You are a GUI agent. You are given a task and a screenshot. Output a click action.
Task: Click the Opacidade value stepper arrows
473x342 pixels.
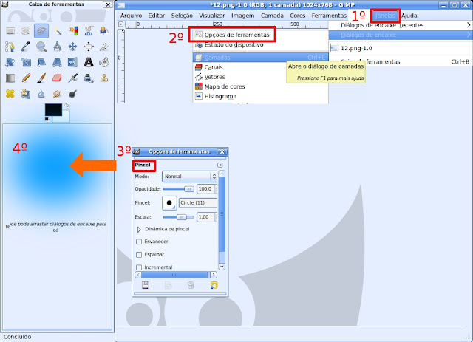click(x=216, y=189)
